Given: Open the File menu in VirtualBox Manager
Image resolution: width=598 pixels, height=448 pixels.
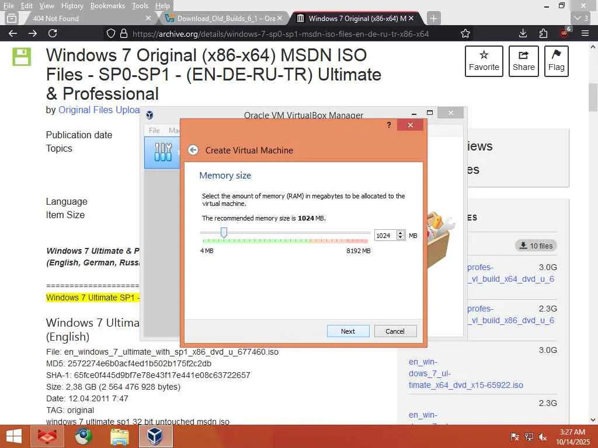Looking at the screenshot, I should click(x=154, y=130).
